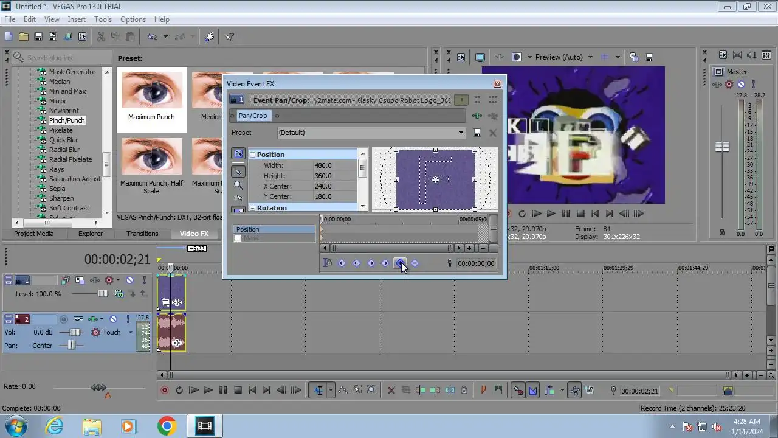Click the Stop button in preview transport
778x438 pixels.
tap(580, 214)
